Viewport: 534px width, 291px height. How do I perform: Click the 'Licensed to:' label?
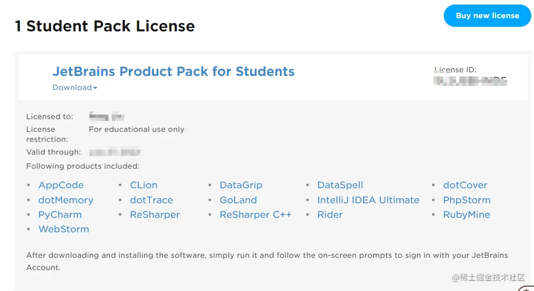50,116
